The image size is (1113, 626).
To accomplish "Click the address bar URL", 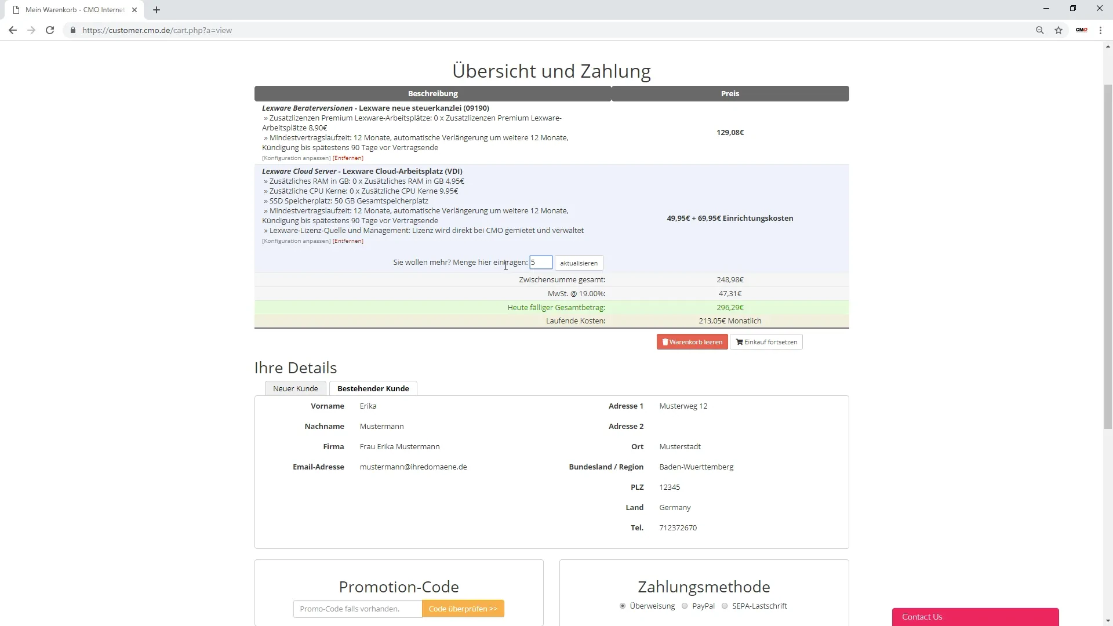I will 157,30.
